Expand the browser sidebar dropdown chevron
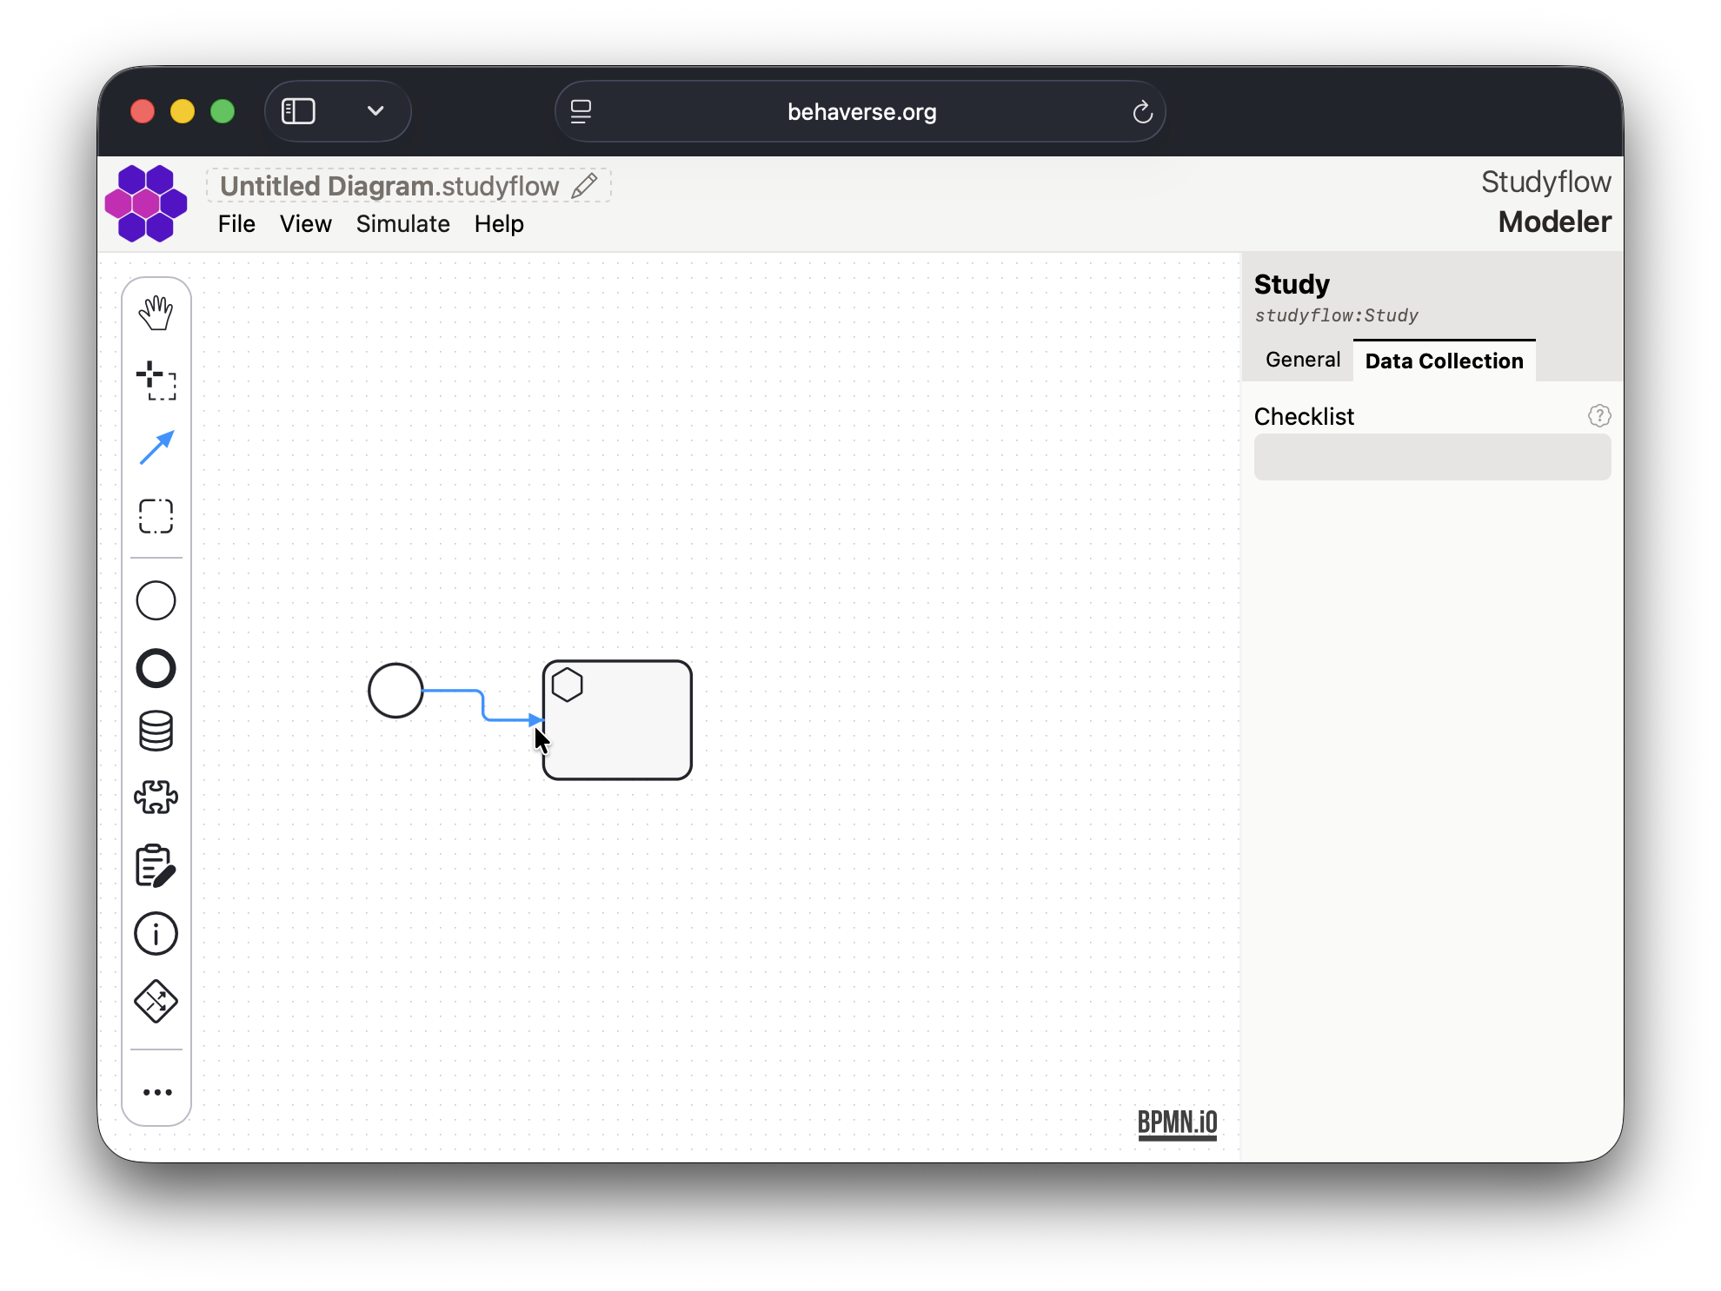The width and height of the screenshot is (1721, 1291). tap(375, 111)
